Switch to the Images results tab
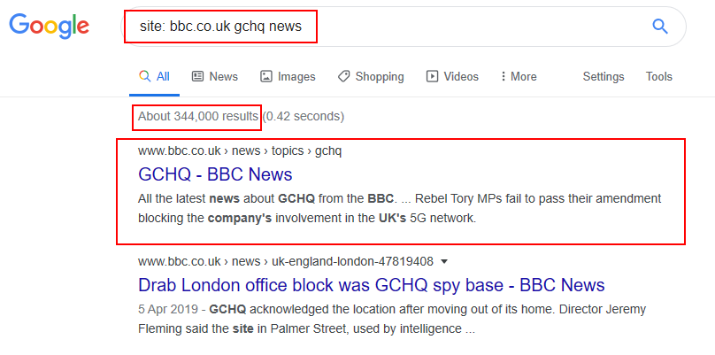Viewport: 715px width, 355px height. coord(296,77)
